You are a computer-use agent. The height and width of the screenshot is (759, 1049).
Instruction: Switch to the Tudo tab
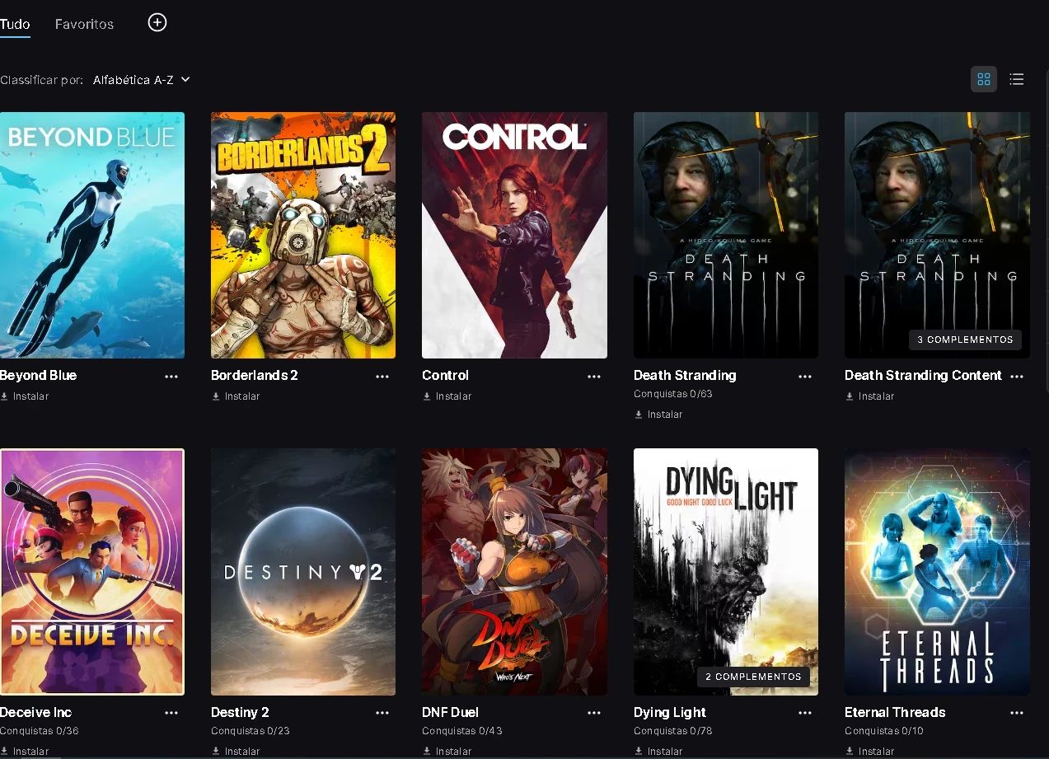click(15, 24)
